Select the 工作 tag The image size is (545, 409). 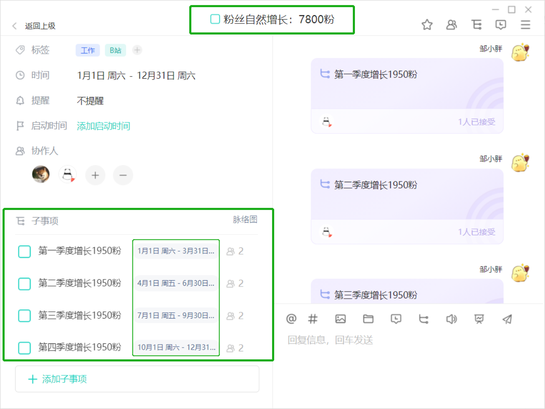[x=87, y=50]
